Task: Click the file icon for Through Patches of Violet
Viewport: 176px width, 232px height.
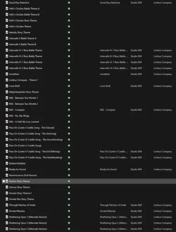Action: [x=7, y=205]
